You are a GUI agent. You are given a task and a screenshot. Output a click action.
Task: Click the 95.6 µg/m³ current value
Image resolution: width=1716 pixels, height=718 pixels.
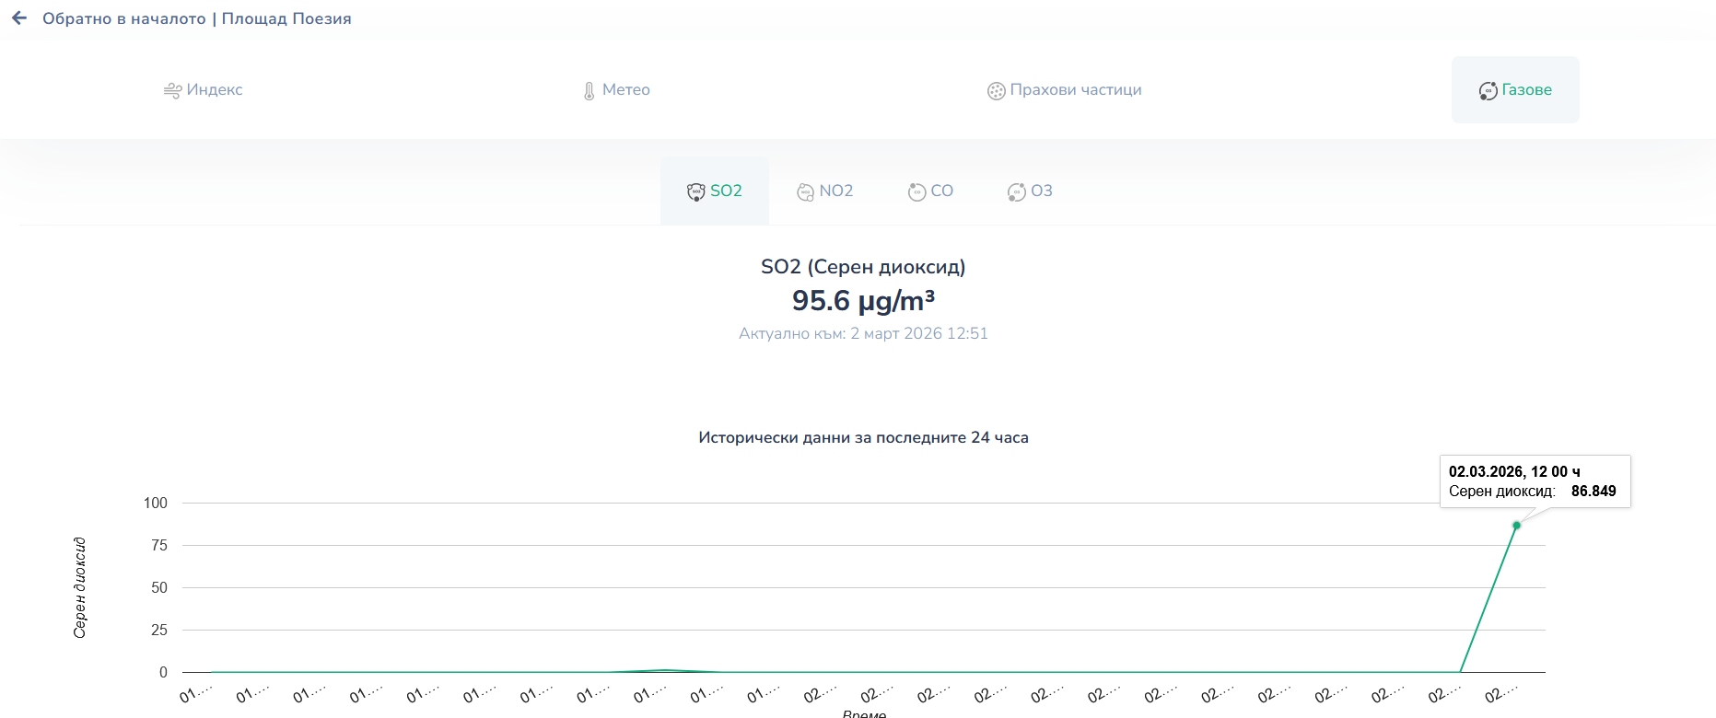coord(863,301)
